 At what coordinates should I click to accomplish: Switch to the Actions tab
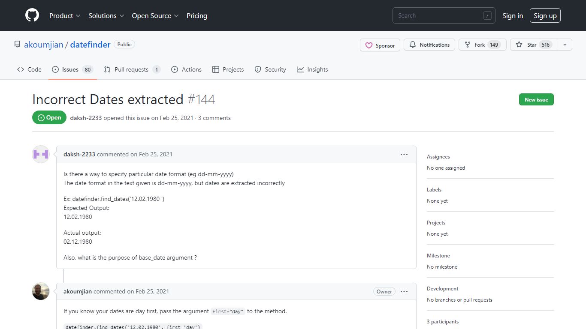point(186,69)
